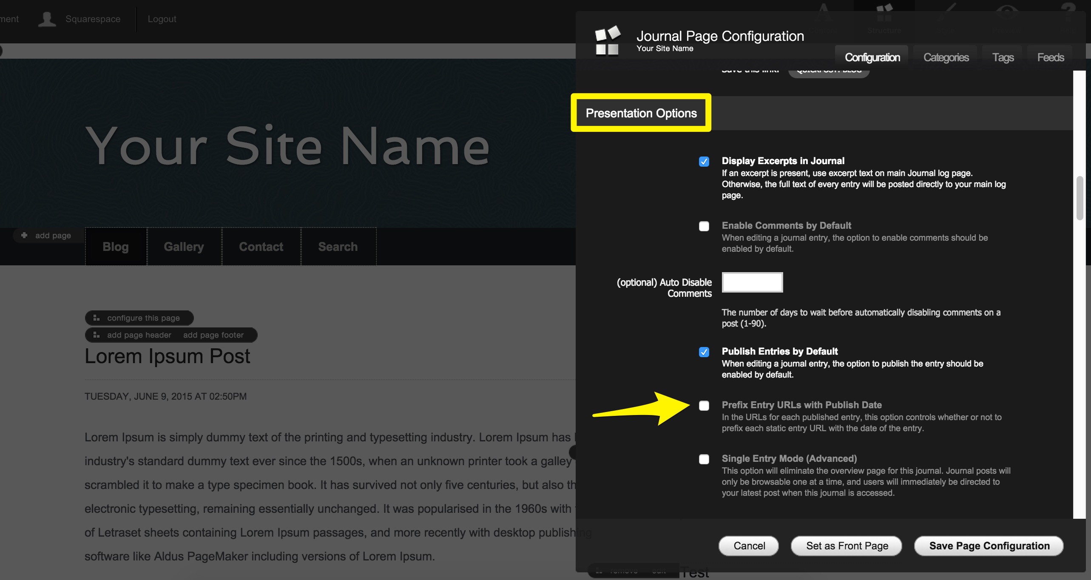Enable Comments by Default checkbox

point(704,226)
